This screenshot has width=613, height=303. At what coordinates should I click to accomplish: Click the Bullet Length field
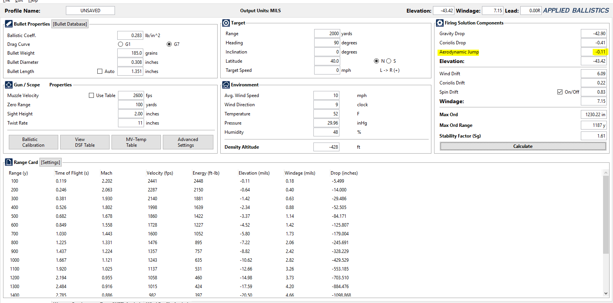pyautogui.click(x=130, y=71)
